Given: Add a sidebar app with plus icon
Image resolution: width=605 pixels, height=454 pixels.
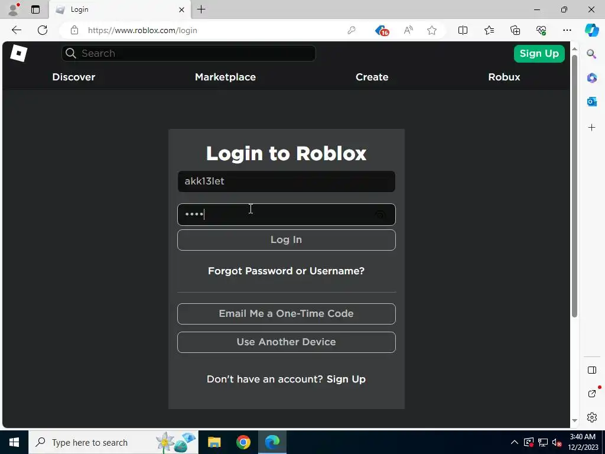Looking at the screenshot, I should [x=591, y=128].
